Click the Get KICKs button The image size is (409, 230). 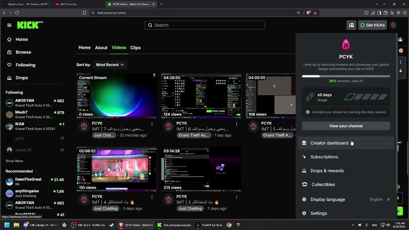373,25
